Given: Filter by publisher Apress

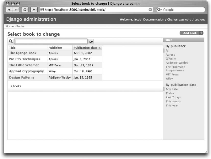Looking at the screenshot, I should click(170, 54).
